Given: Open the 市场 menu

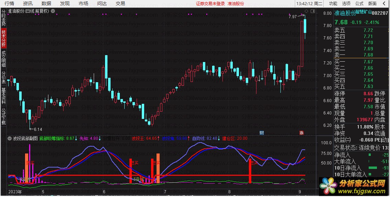Looking at the screenshot, I should coord(83,3).
